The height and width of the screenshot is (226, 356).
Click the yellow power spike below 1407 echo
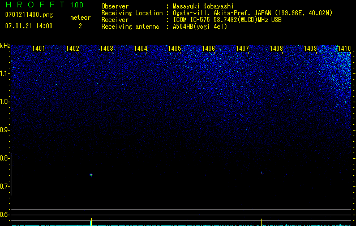pyautogui.click(x=262, y=222)
